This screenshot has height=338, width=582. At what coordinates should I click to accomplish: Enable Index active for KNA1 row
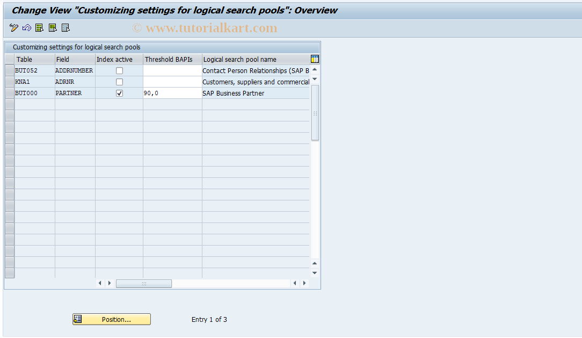pyautogui.click(x=119, y=82)
